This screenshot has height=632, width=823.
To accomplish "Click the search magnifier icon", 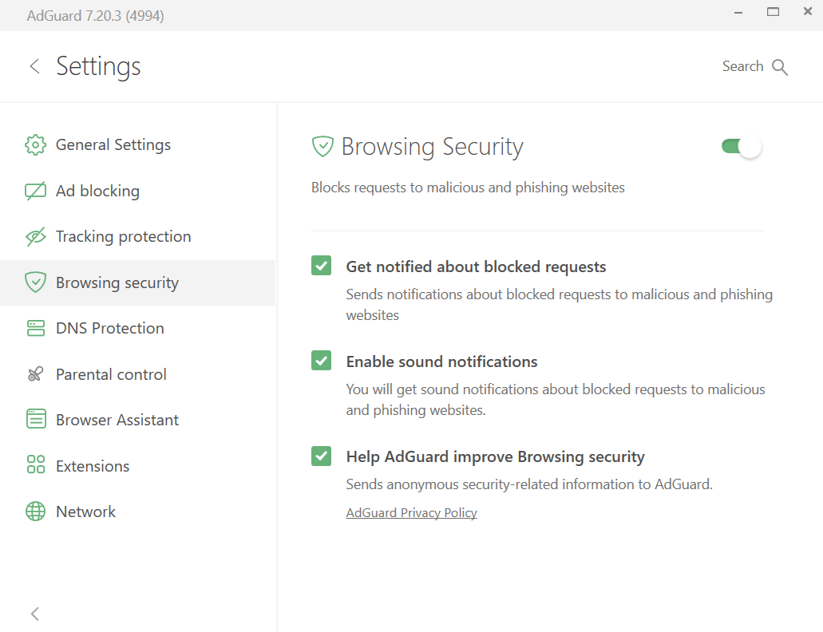I will pos(780,67).
